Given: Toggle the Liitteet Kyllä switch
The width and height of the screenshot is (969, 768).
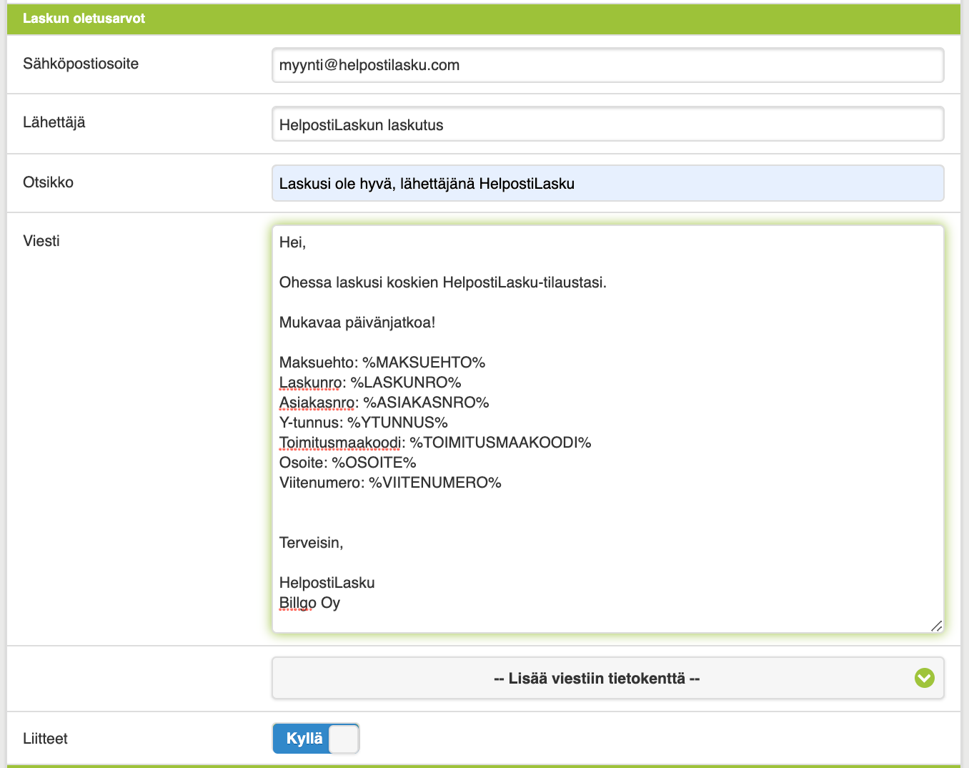Looking at the screenshot, I should pos(316,739).
